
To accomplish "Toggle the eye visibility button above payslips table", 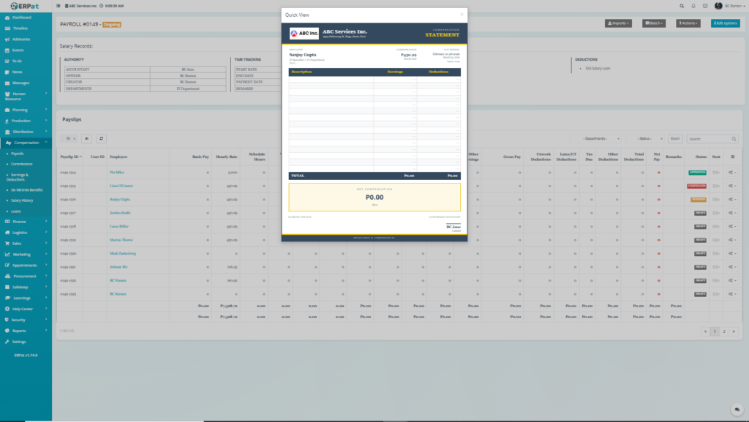I will [x=86, y=138].
